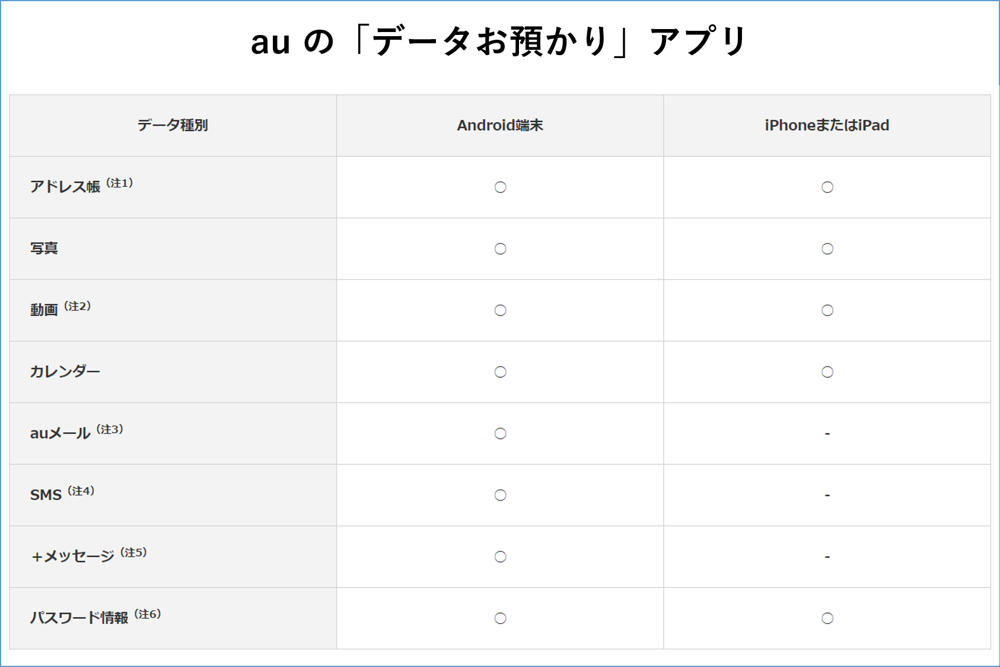Click the Android circle for 写真
1000x667 pixels.
click(500, 249)
